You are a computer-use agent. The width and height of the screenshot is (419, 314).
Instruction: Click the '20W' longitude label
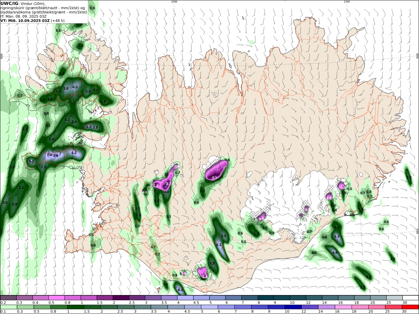(174, 2)
